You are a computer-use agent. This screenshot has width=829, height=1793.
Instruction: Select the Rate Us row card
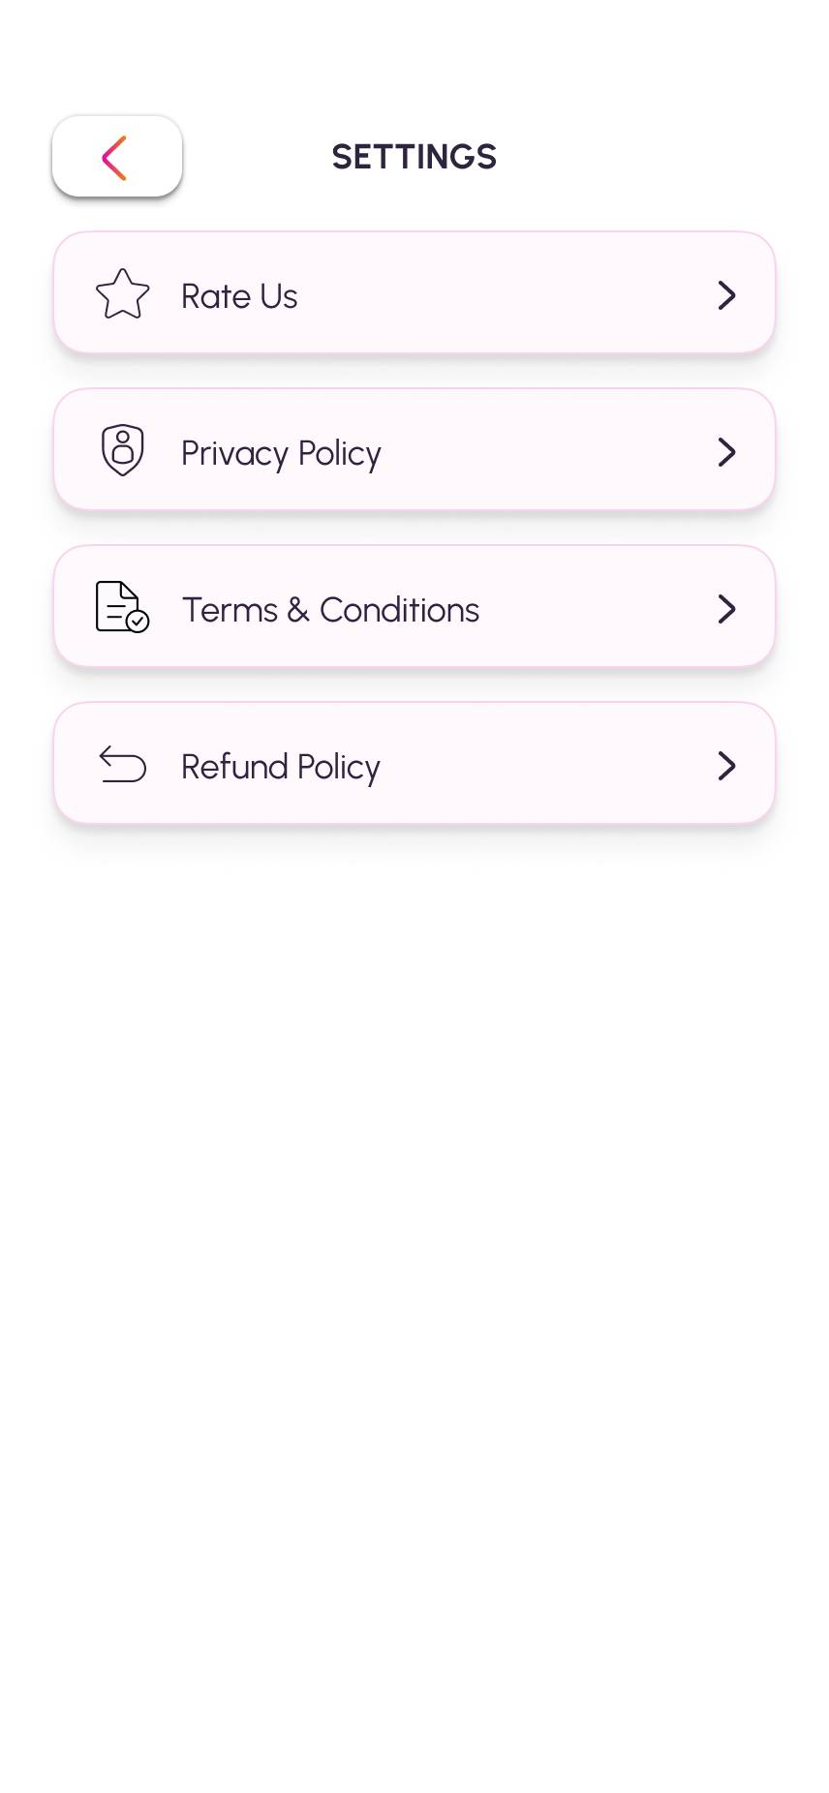pos(414,292)
